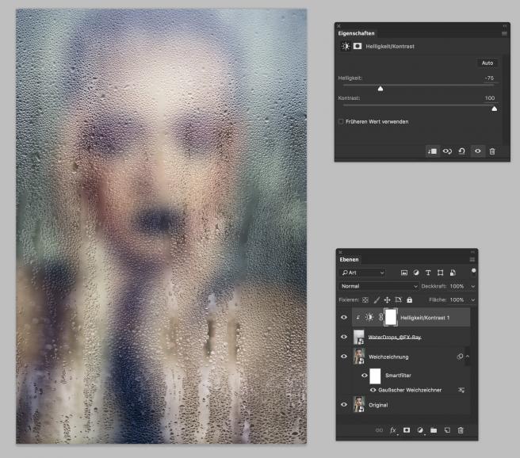Screen dimensions: 520x458
Task: Collapse the Weichzeichnung smart filters list
Action: (x=468, y=357)
